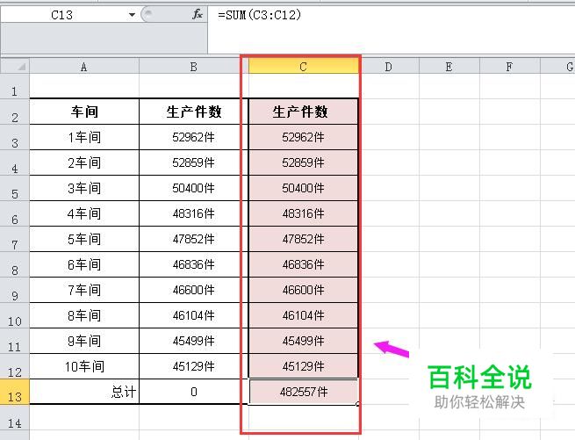Select cell 6车间

(84, 264)
